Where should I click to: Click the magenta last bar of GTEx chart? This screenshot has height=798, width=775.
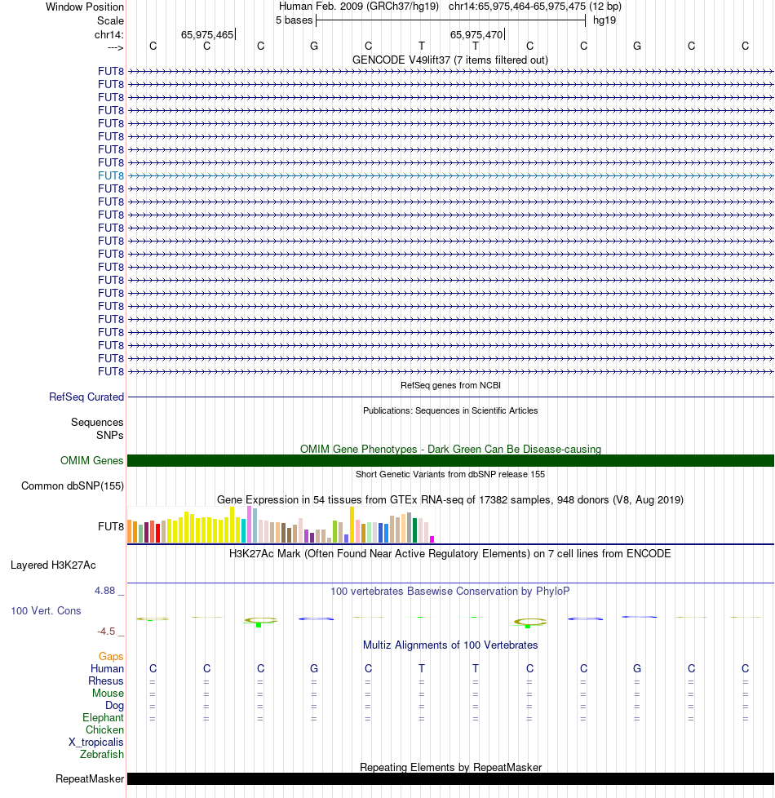tap(432, 539)
